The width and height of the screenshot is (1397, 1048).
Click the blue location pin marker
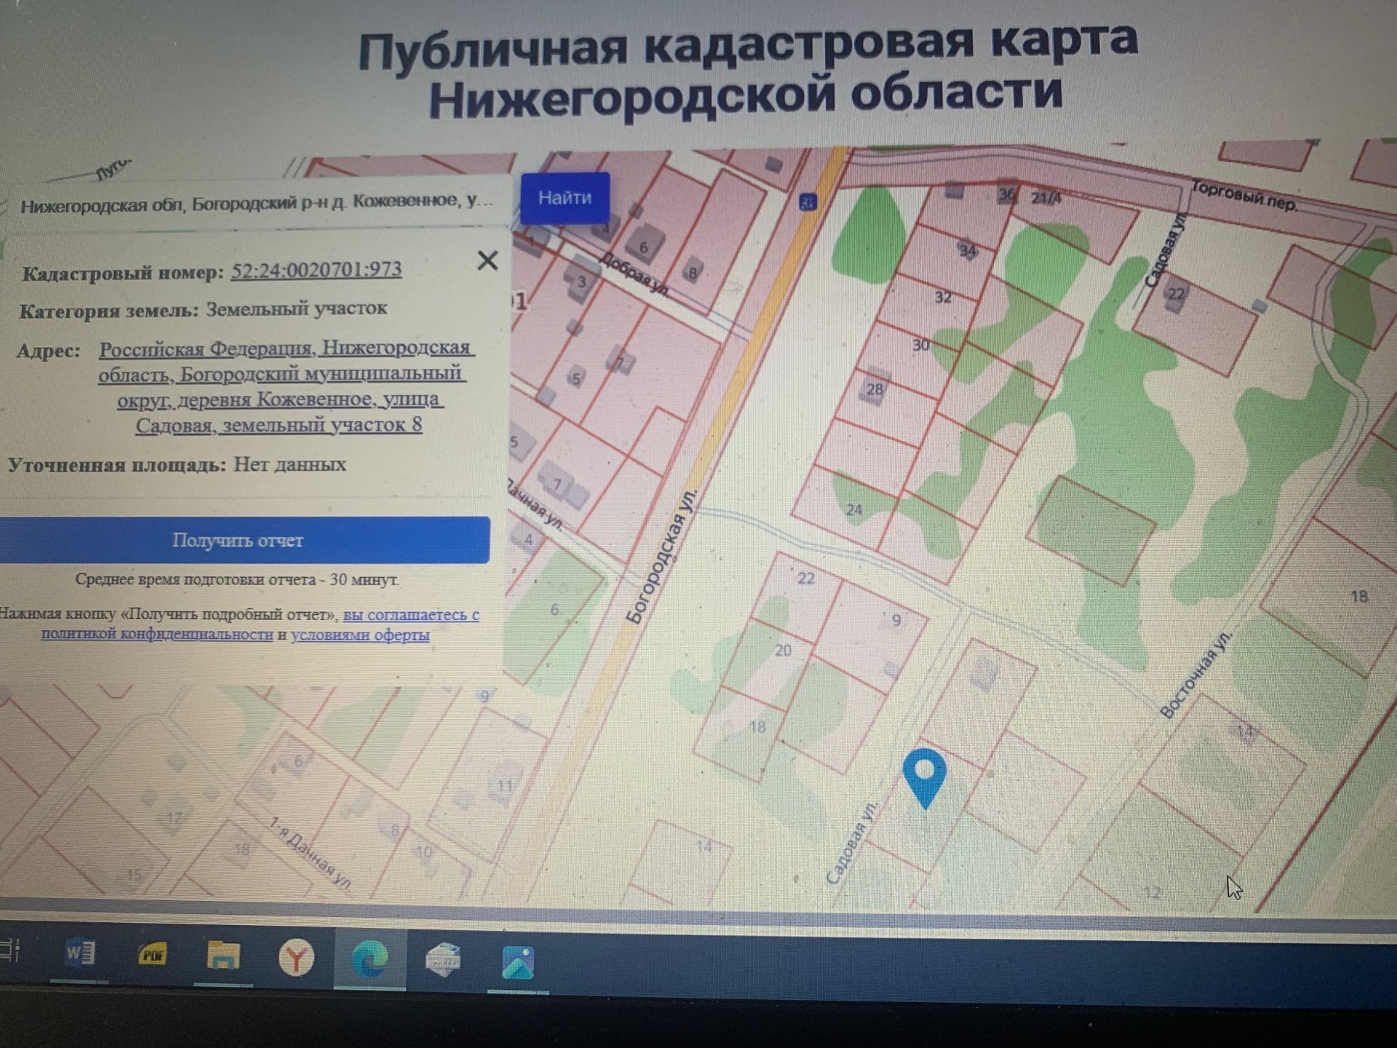click(924, 774)
